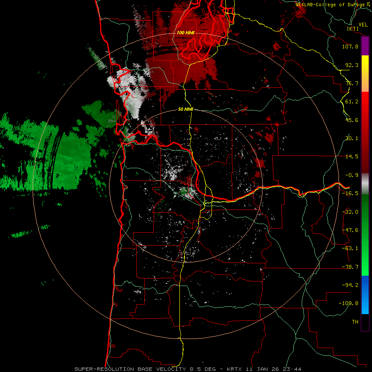Click the 61.2 velocity scale value

(352, 102)
